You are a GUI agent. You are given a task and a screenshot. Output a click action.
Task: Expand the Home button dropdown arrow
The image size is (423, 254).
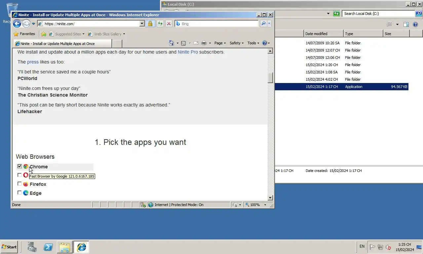177,43
